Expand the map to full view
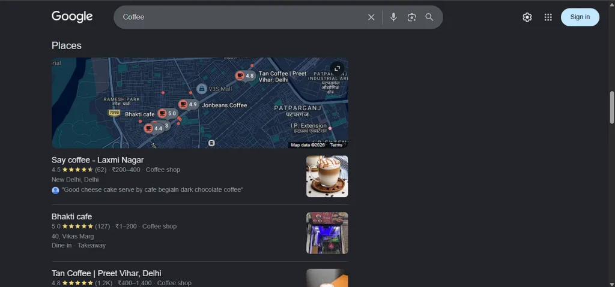 coord(337,68)
